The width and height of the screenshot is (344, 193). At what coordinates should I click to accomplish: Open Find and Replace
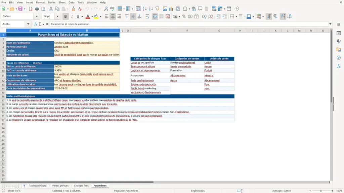click(x=106, y=9)
